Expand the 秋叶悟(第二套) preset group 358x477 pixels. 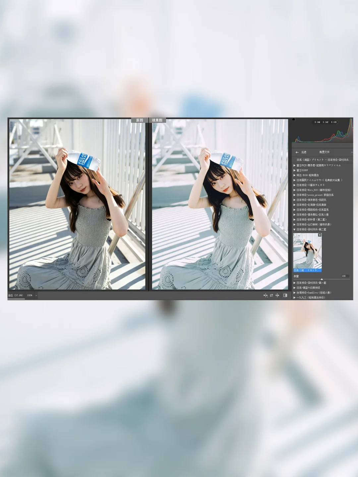pyautogui.click(x=294, y=220)
